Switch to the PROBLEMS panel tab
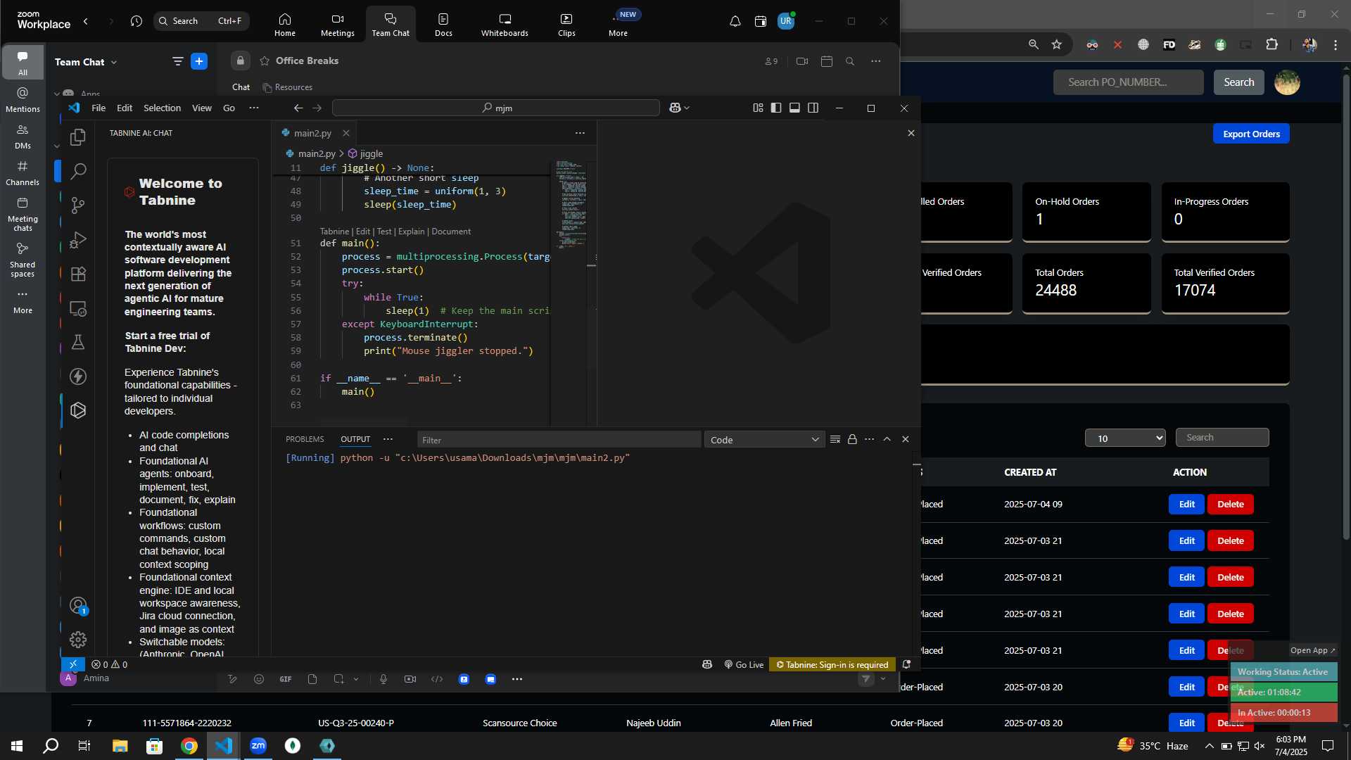Image resolution: width=1351 pixels, height=760 pixels. pos(305,439)
